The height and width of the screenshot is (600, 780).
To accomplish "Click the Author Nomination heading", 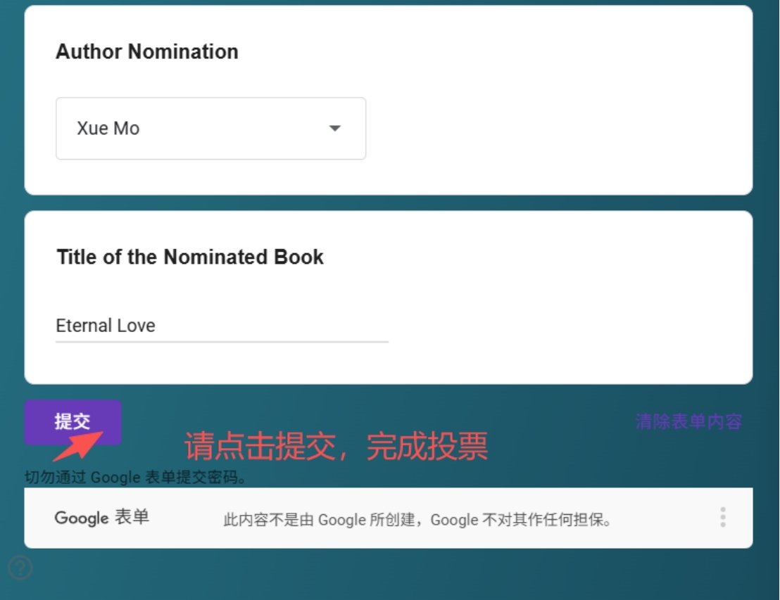I will [147, 51].
